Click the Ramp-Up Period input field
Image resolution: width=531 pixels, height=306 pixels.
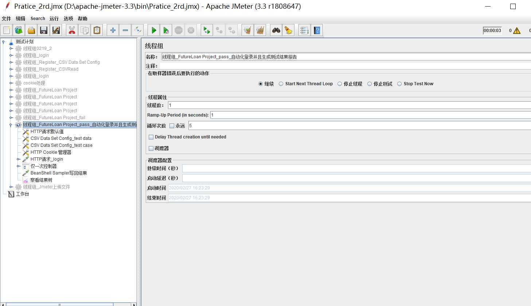click(x=364, y=115)
